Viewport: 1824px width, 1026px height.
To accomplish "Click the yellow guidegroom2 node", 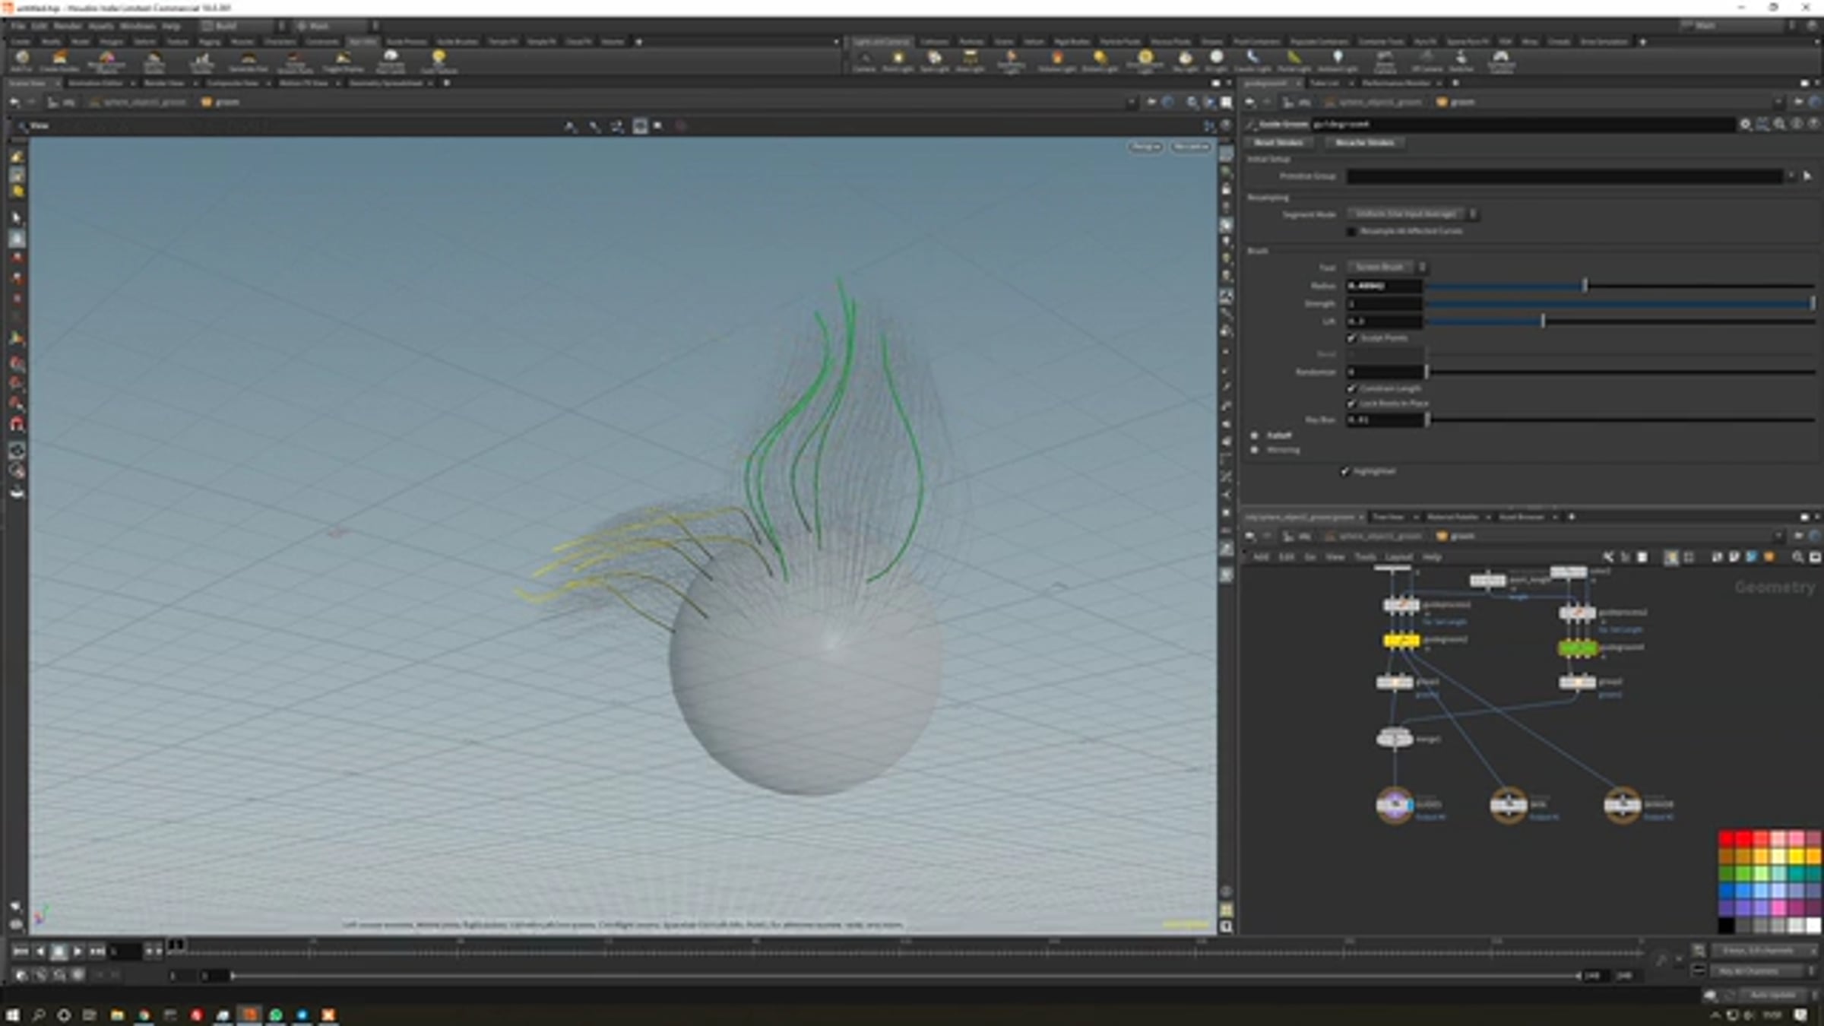I will [x=1401, y=641].
